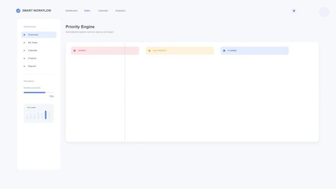336x189 pixels.
Task: Click the Weekly productivity label
Action: (x=32, y=88)
